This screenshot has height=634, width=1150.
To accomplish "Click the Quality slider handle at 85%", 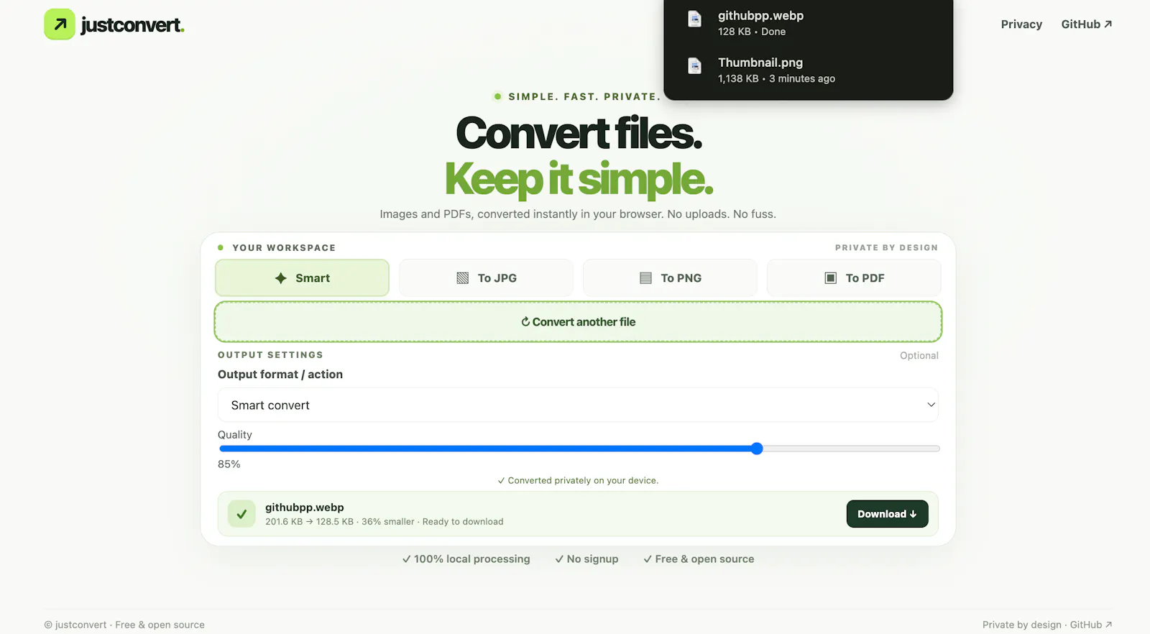I will pyautogui.click(x=757, y=449).
